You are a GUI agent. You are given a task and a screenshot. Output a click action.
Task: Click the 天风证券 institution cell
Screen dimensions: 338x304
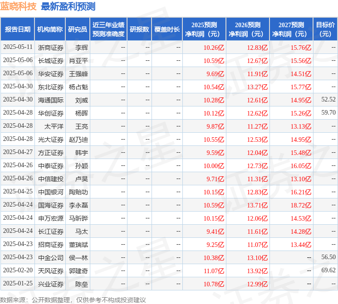51,271
